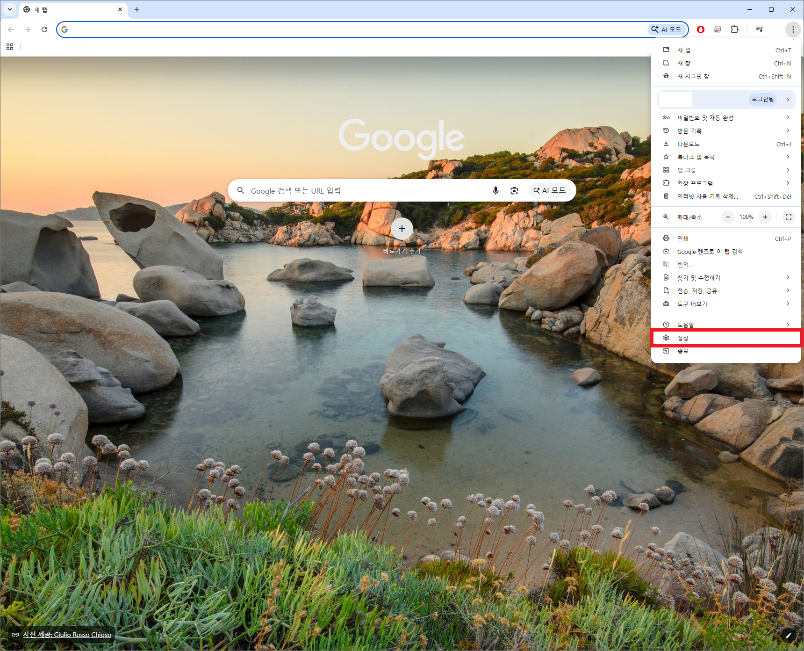The width and height of the screenshot is (804, 651).
Task: Select 종료 to quit Chrome
Action: (x=726, y=351)
